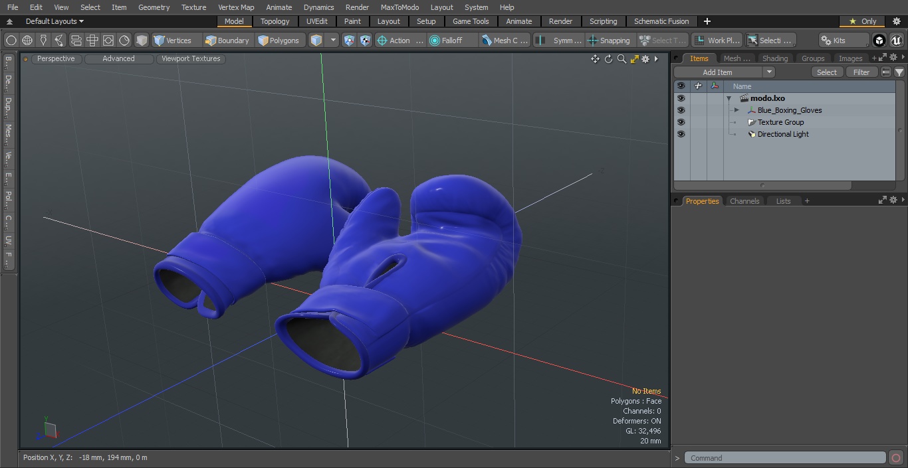Switch to the Groups panel tab
This screenshot has height=468, width=908.
coord(812,58)
